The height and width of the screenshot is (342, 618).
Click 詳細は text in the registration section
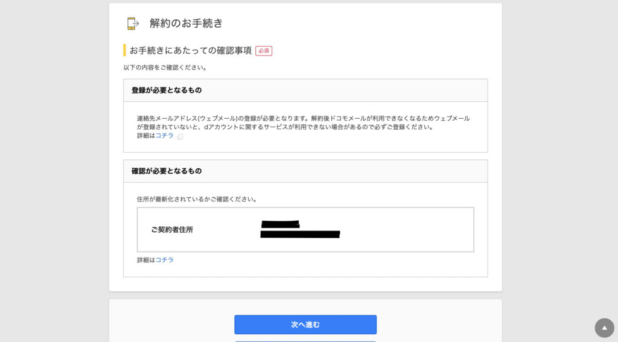tap(145, 136)
